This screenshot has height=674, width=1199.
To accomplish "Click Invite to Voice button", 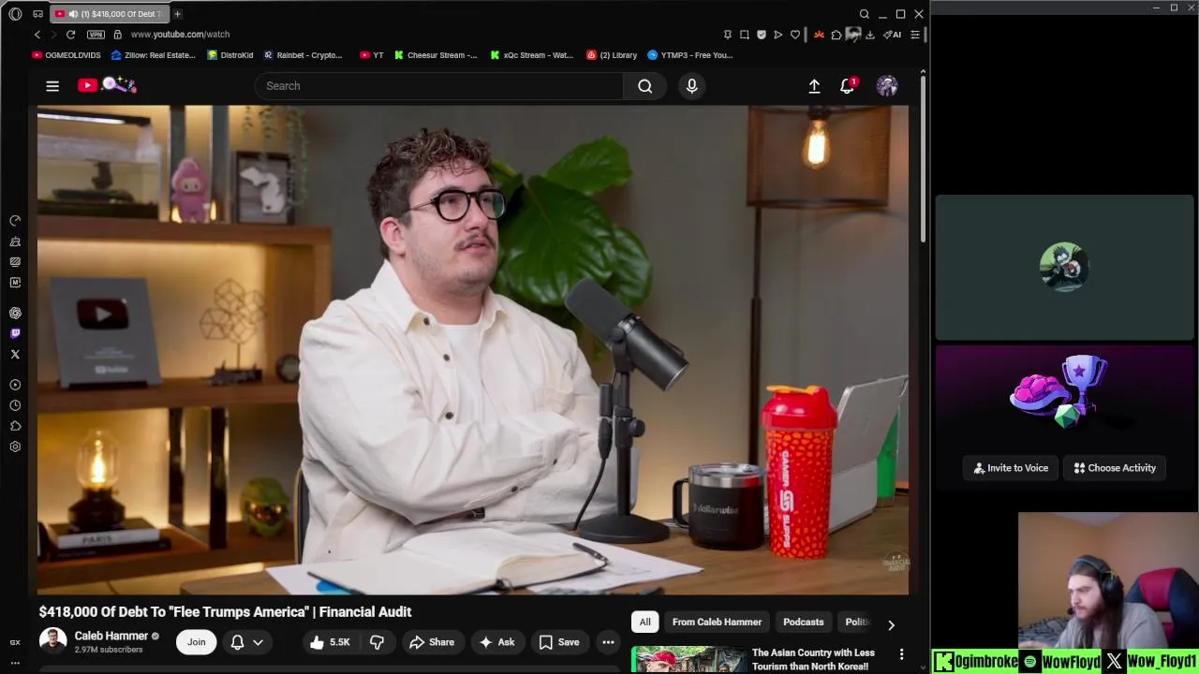I will pos(1011,468).
